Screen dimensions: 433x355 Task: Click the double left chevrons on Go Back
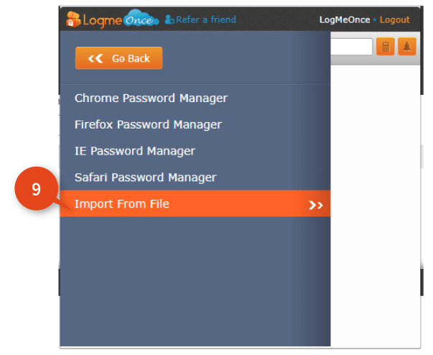click(x=96, y=58)
